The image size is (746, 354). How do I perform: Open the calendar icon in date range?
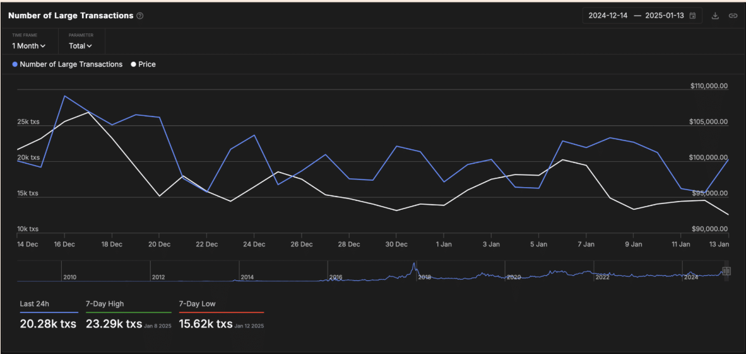[x=693, y=16]
